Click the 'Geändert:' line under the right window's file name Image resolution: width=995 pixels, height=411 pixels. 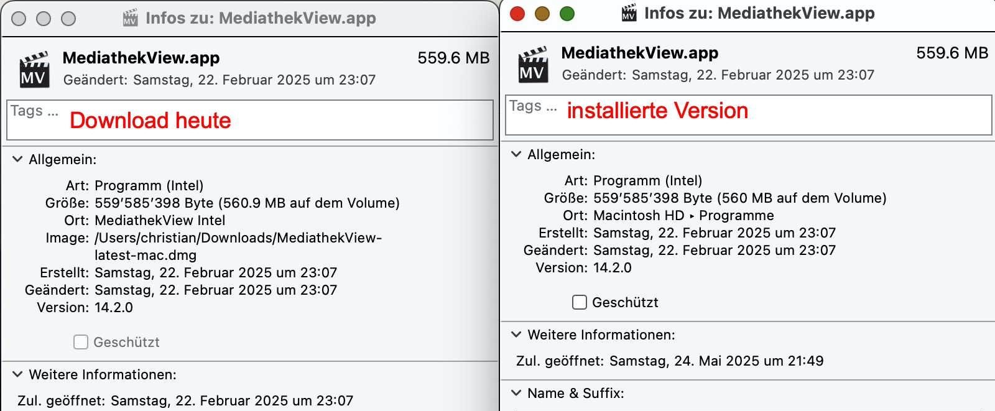coord(718,75)
